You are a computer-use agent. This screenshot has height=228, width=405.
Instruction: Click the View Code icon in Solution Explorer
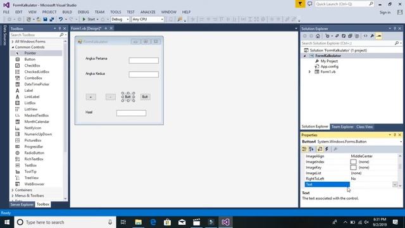coord(366,36)
